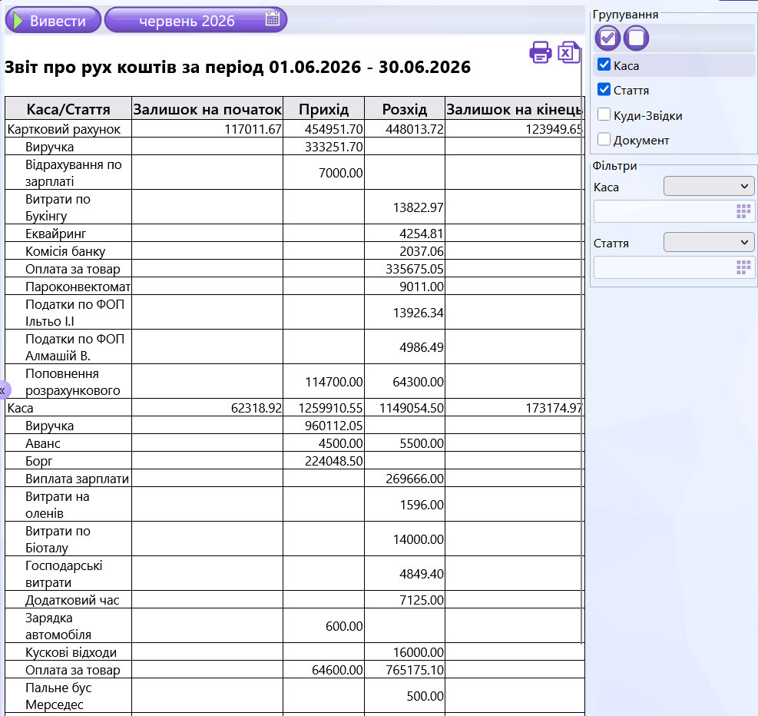The height and width of the screenshot is (716, 758).
Task: Click the 335675.05 expense value
Action: [x=415, y=269]
